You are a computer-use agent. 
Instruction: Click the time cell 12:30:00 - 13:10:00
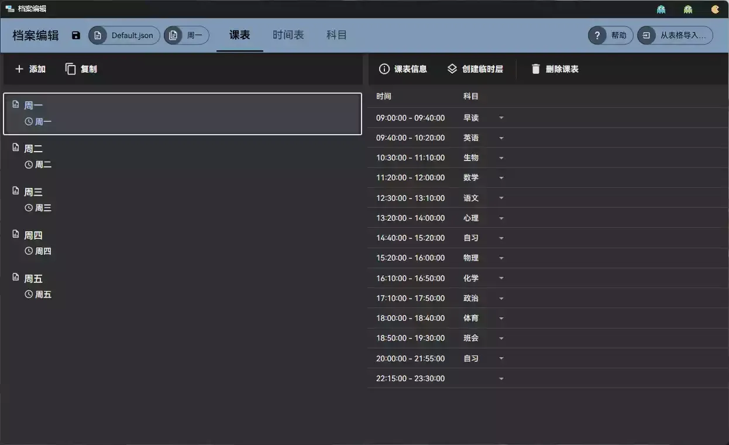click(411, 198)
